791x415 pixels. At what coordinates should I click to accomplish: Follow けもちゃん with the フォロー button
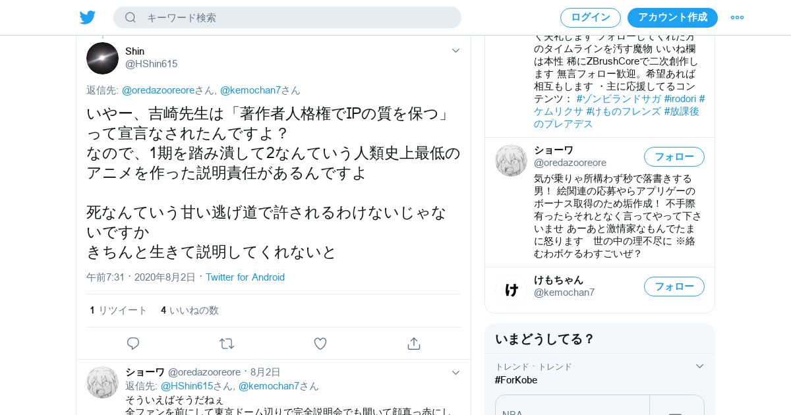pyautogui.click(x=674, y=287)
